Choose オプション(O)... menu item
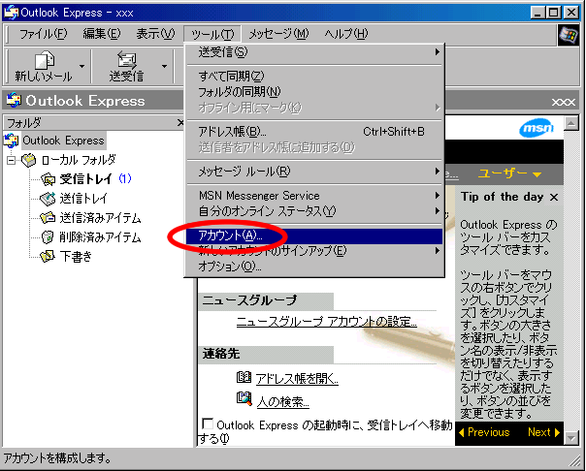The height and width of the screenshot is (471, 586). [314, 267]
